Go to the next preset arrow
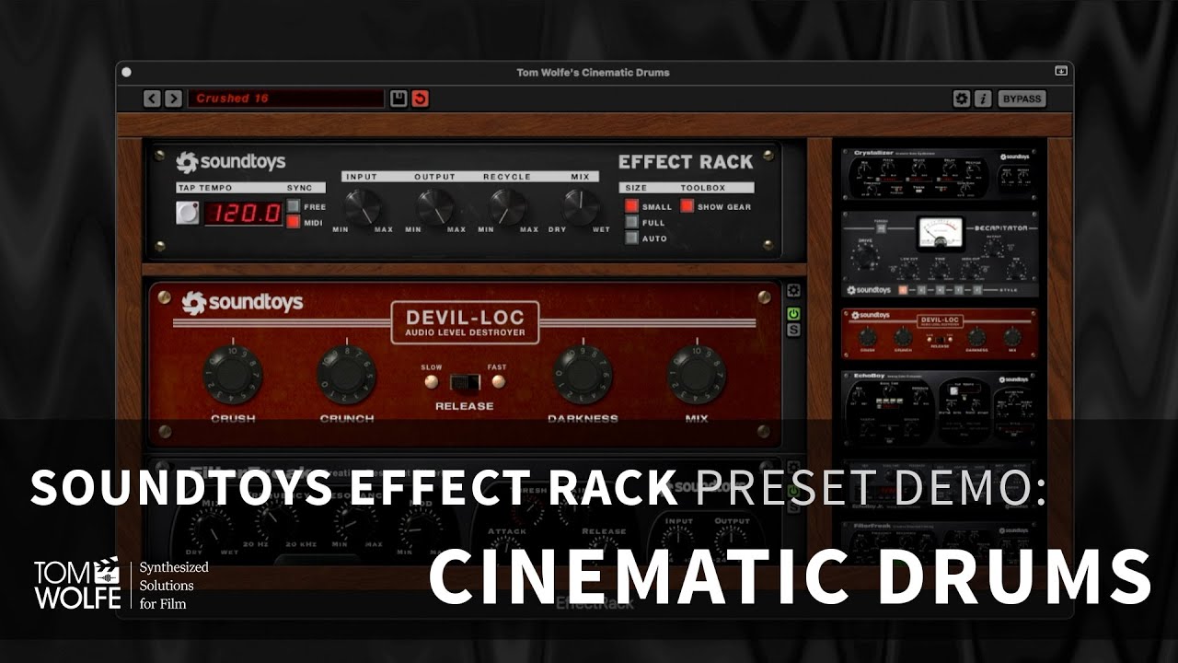The width and height of the screenshot is (1178, 663). tap(173, 99)
